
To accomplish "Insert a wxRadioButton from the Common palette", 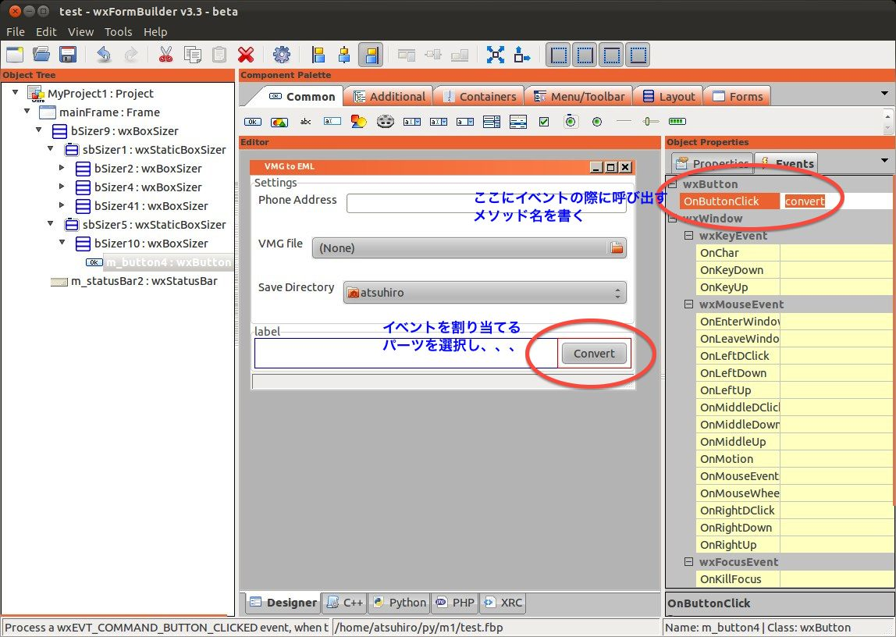I will (570, 121).
